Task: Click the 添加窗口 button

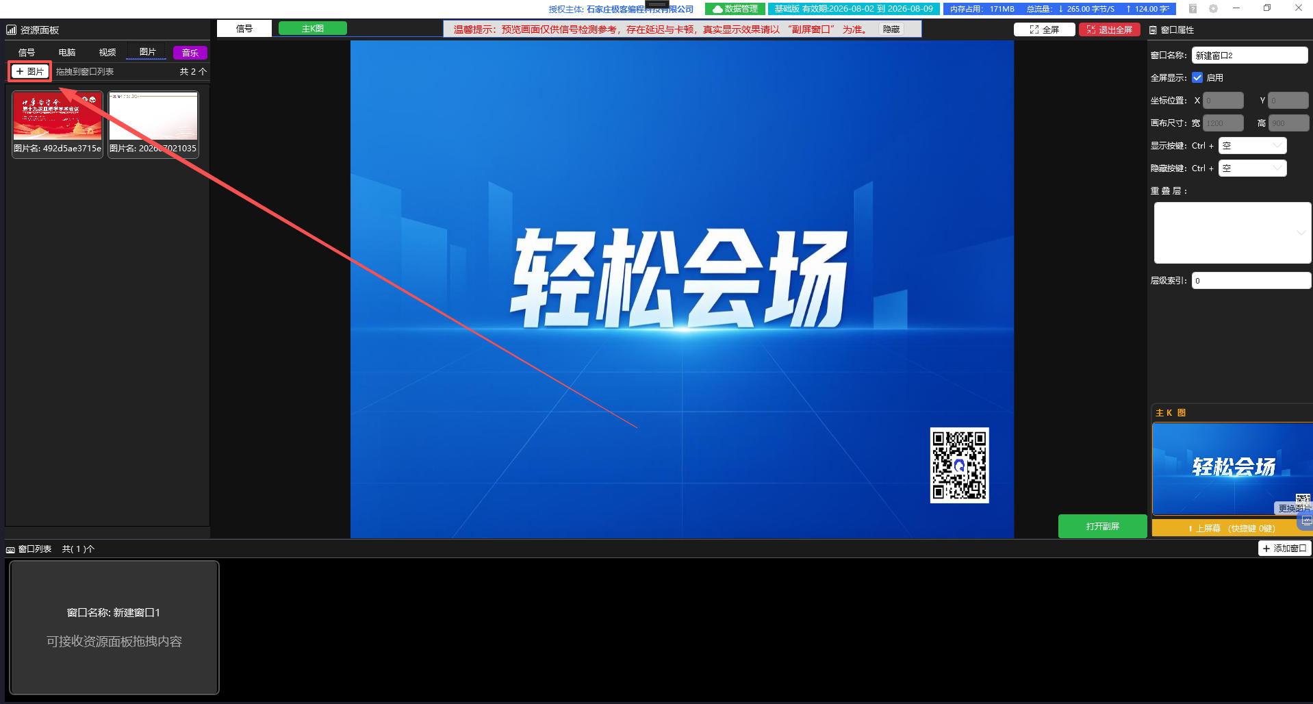Action: point(1285,549)
